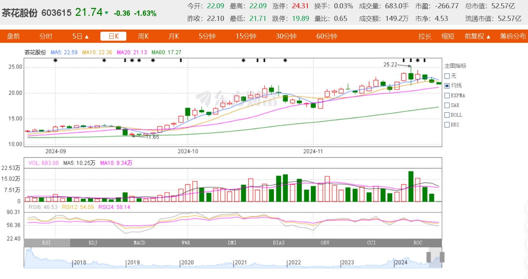Click the first star marker after the 2024-10 gridline
The height and width of the screenshot is (279, 528).
pyautogui.click(x=243, y=60)
